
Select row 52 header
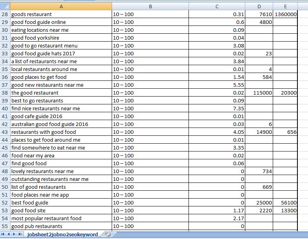pos(5,203)
